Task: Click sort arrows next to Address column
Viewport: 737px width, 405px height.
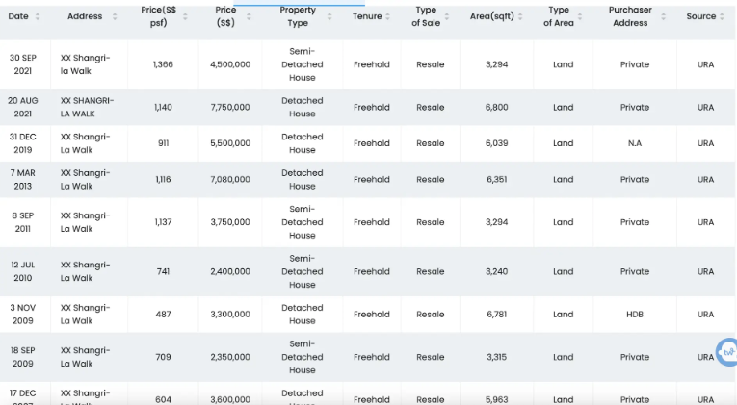Action: point(117,16)
